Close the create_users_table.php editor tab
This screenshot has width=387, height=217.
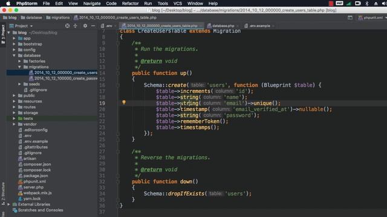tap(201, 26)
